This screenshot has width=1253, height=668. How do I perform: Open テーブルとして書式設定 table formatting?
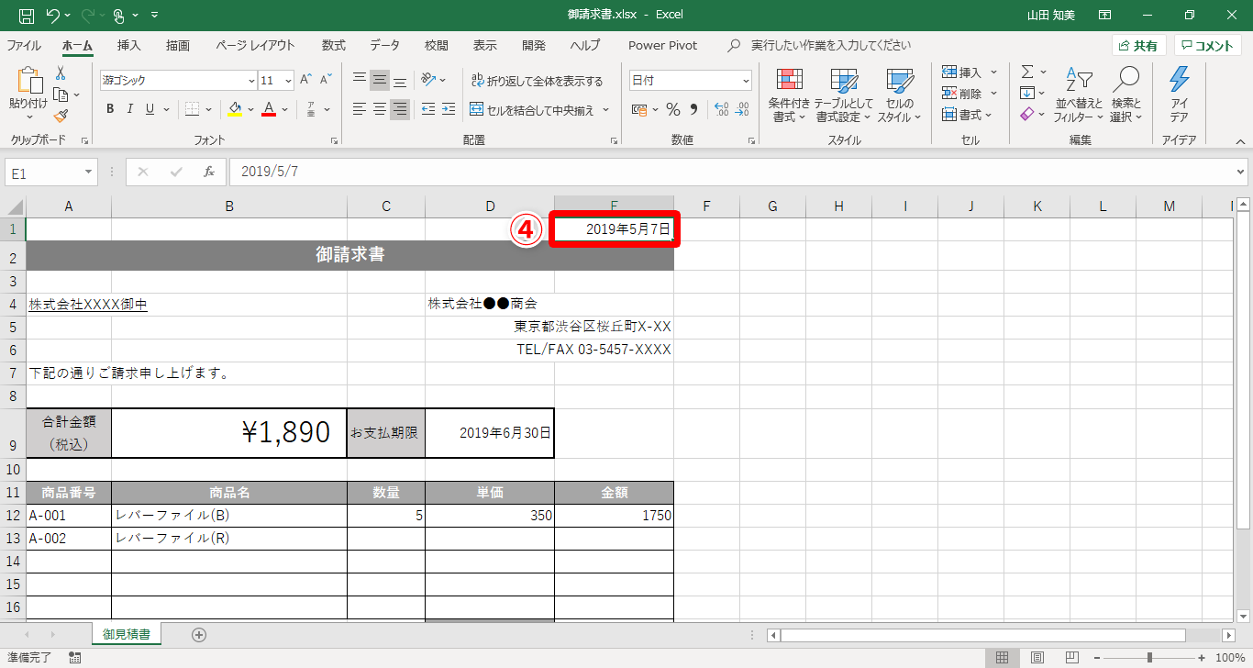coord(843,95)
